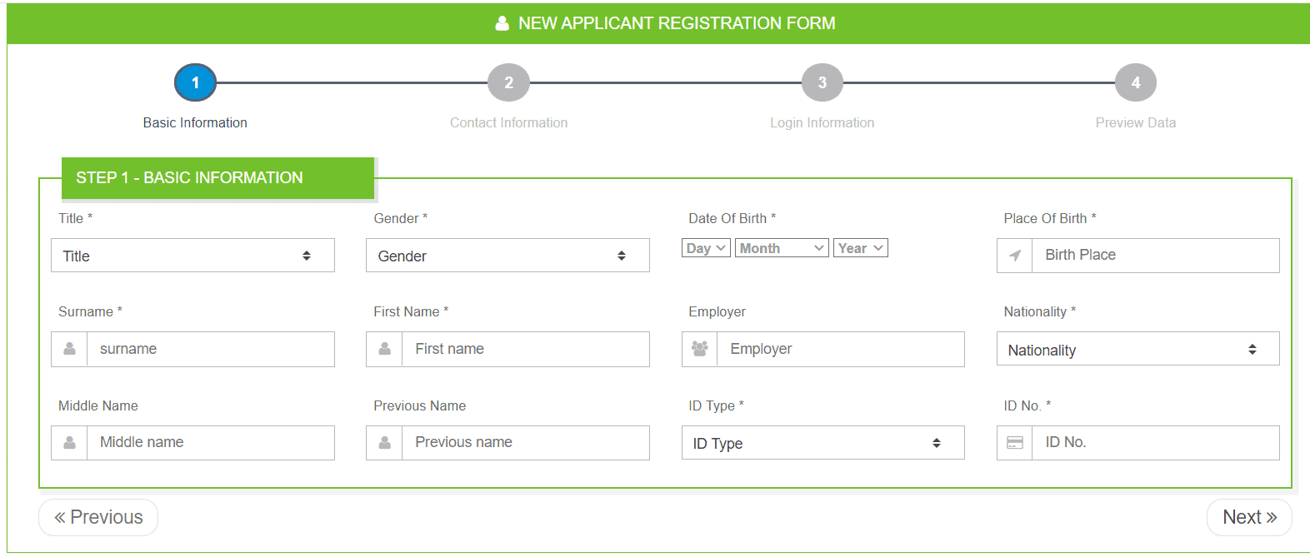This screenshot has height=557, width=1310.
Task: Open the Title dropdown
Action: (192, 256)
